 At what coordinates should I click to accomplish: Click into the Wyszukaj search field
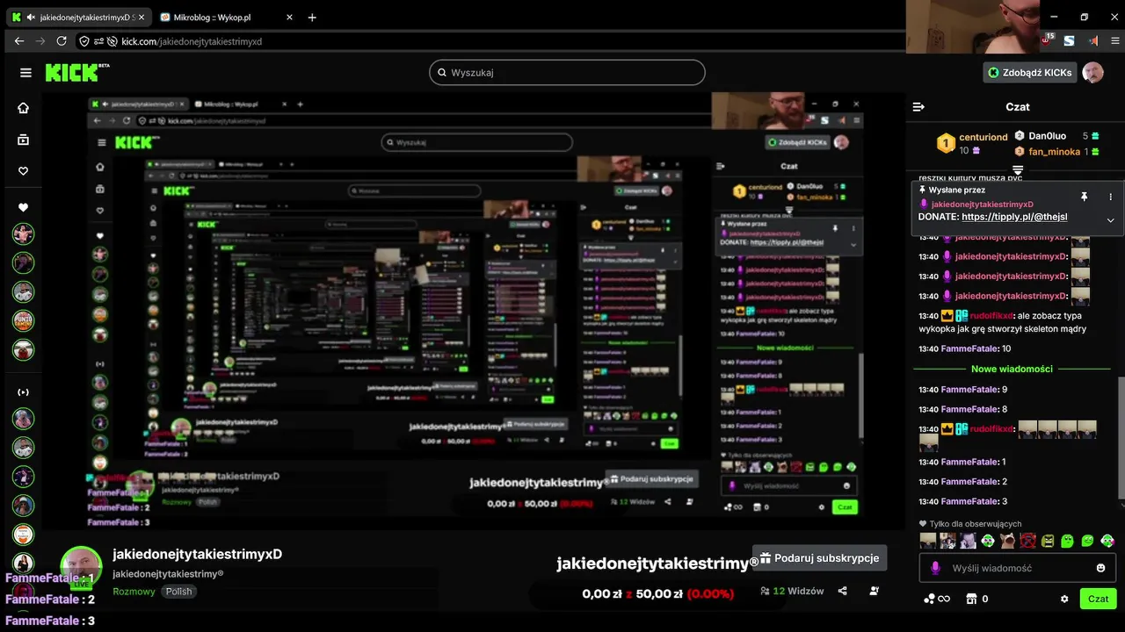pyautogui.click(x=567, y=73)
